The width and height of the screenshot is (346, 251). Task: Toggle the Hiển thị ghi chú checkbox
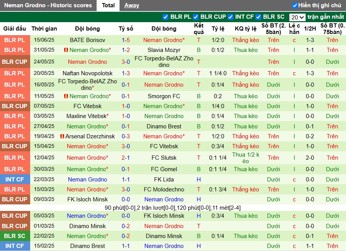[294, 5]
